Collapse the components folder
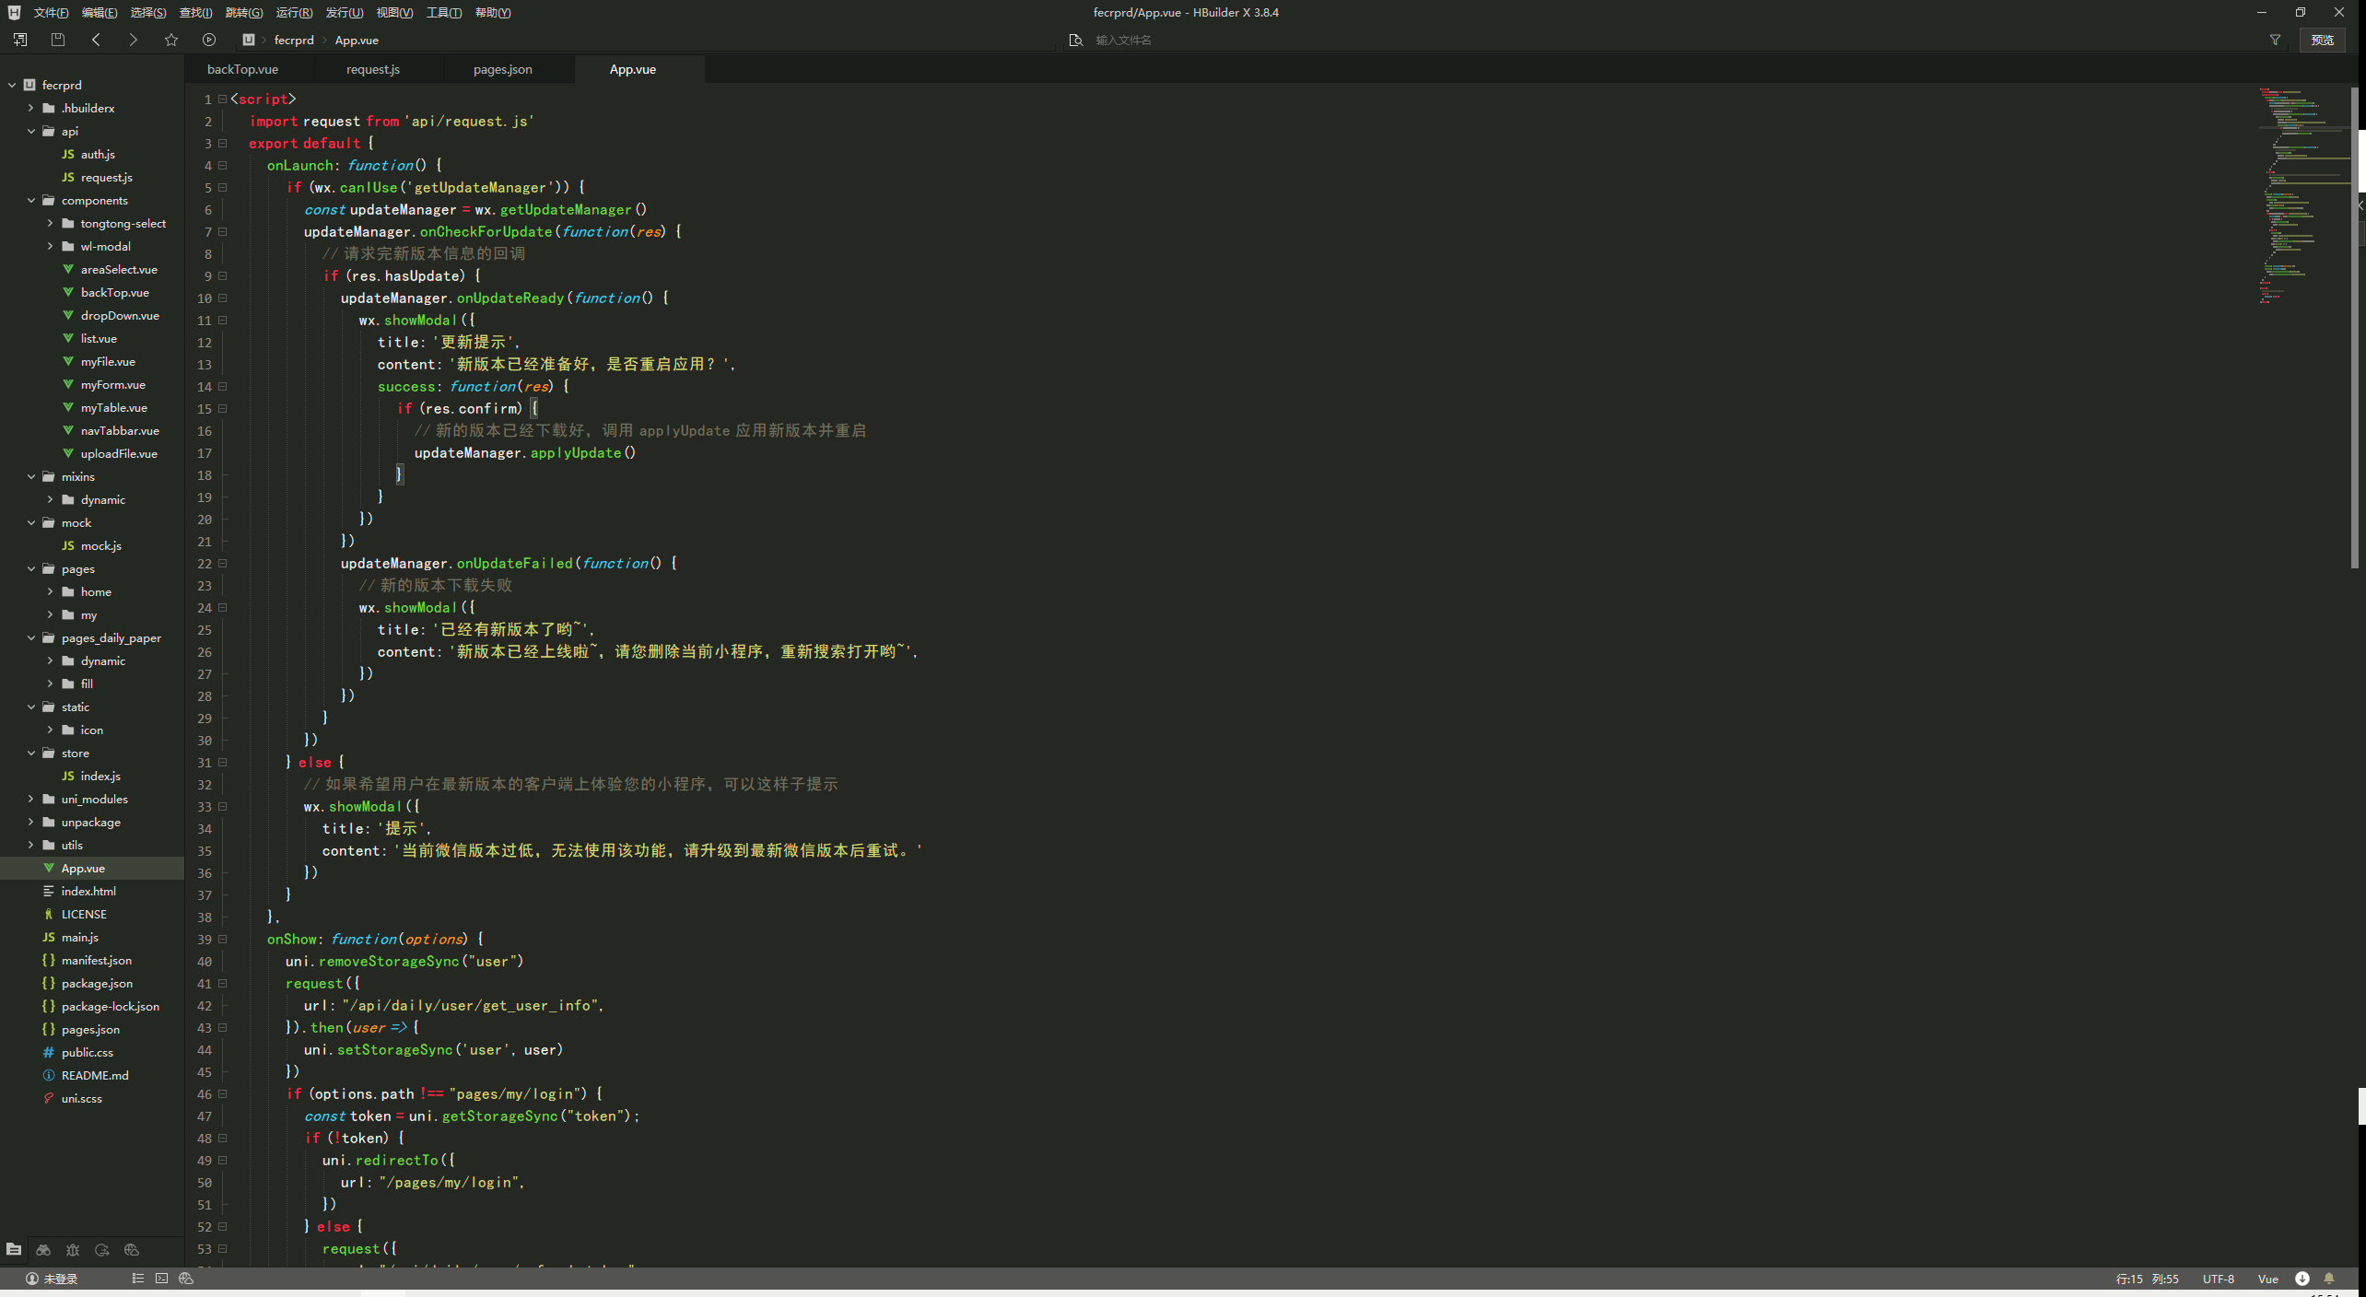Viewport: 2366px width, 1297px height. coord(30,200)
